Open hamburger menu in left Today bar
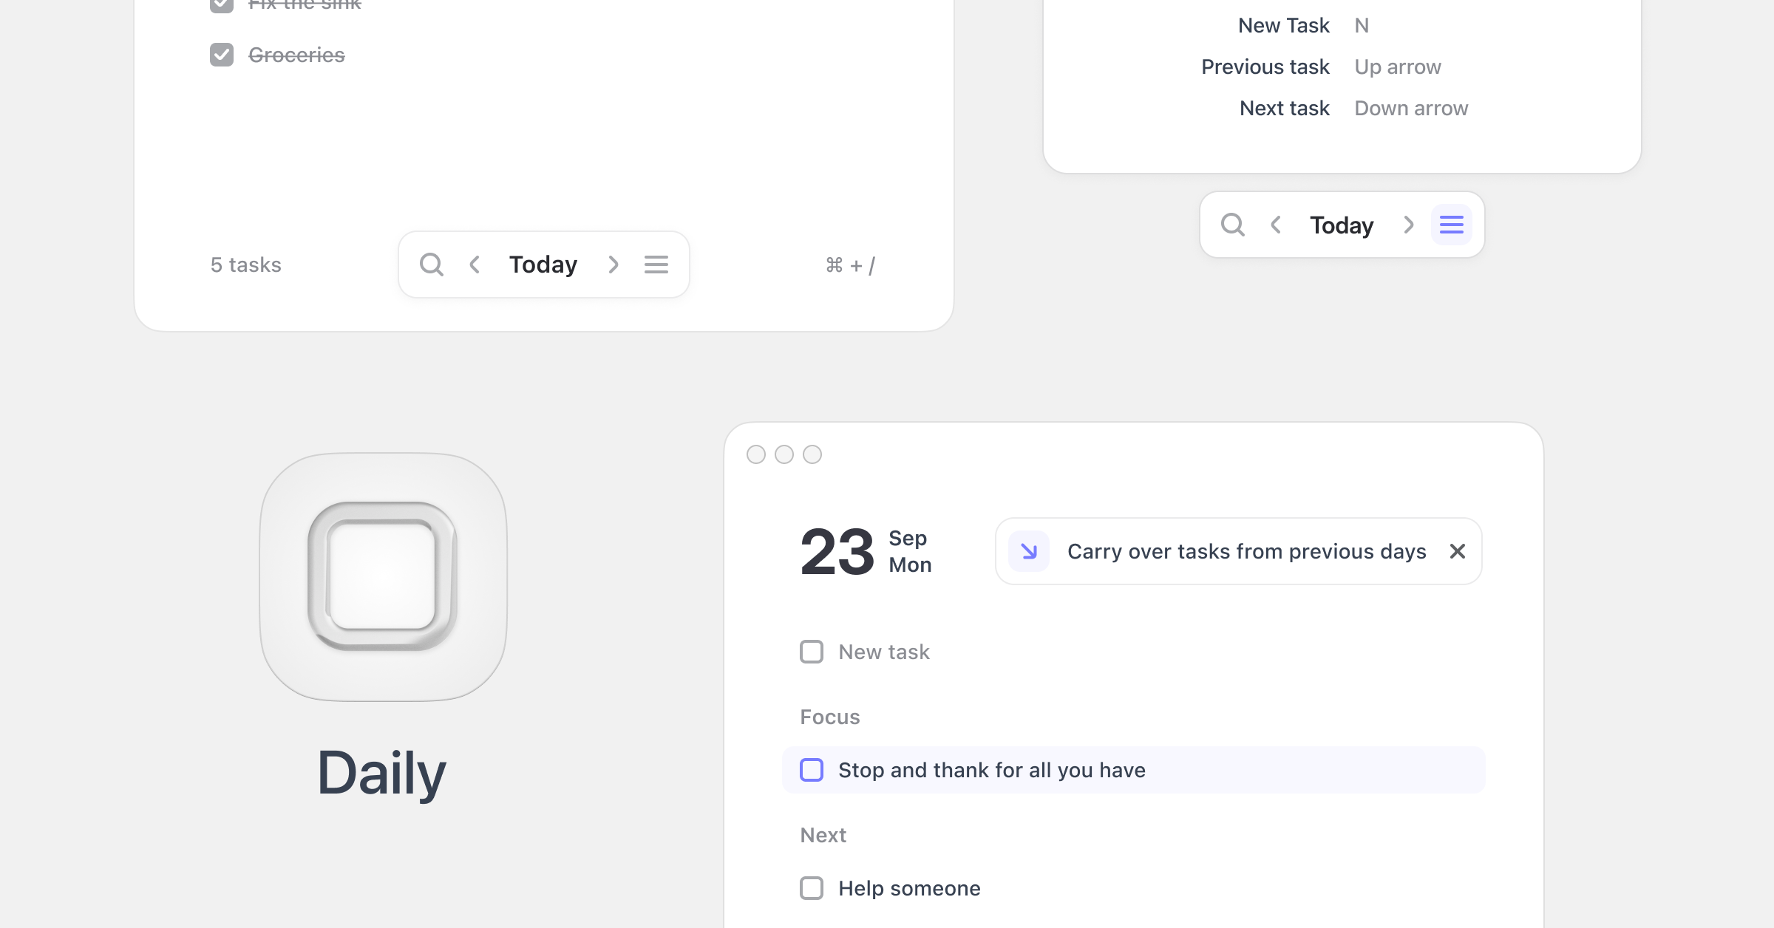1774x928 pixels. coord(656,265)
